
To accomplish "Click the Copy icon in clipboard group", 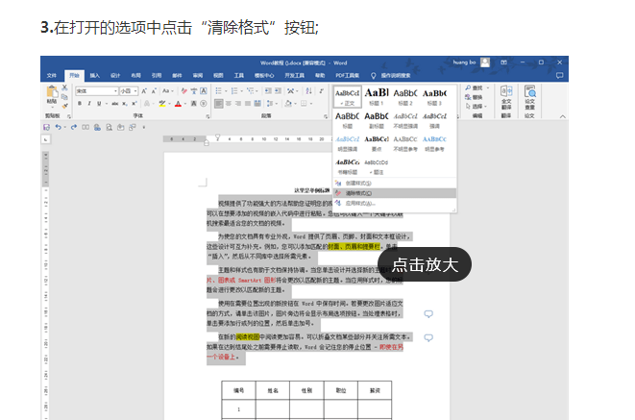I will (x=64, y=97).
